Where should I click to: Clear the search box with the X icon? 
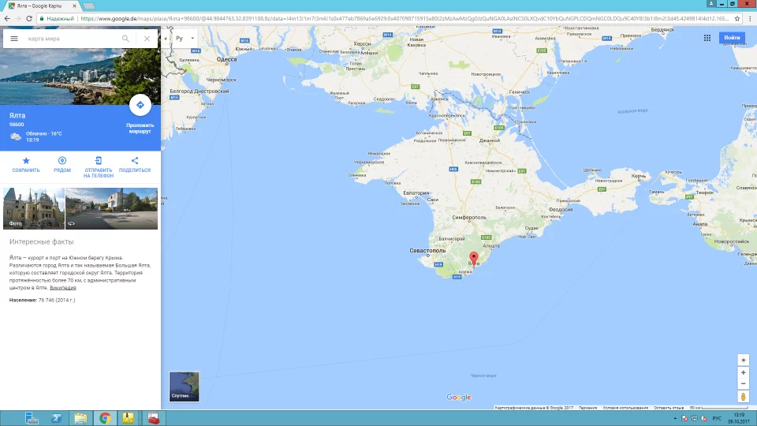click(x=147, y=39)
